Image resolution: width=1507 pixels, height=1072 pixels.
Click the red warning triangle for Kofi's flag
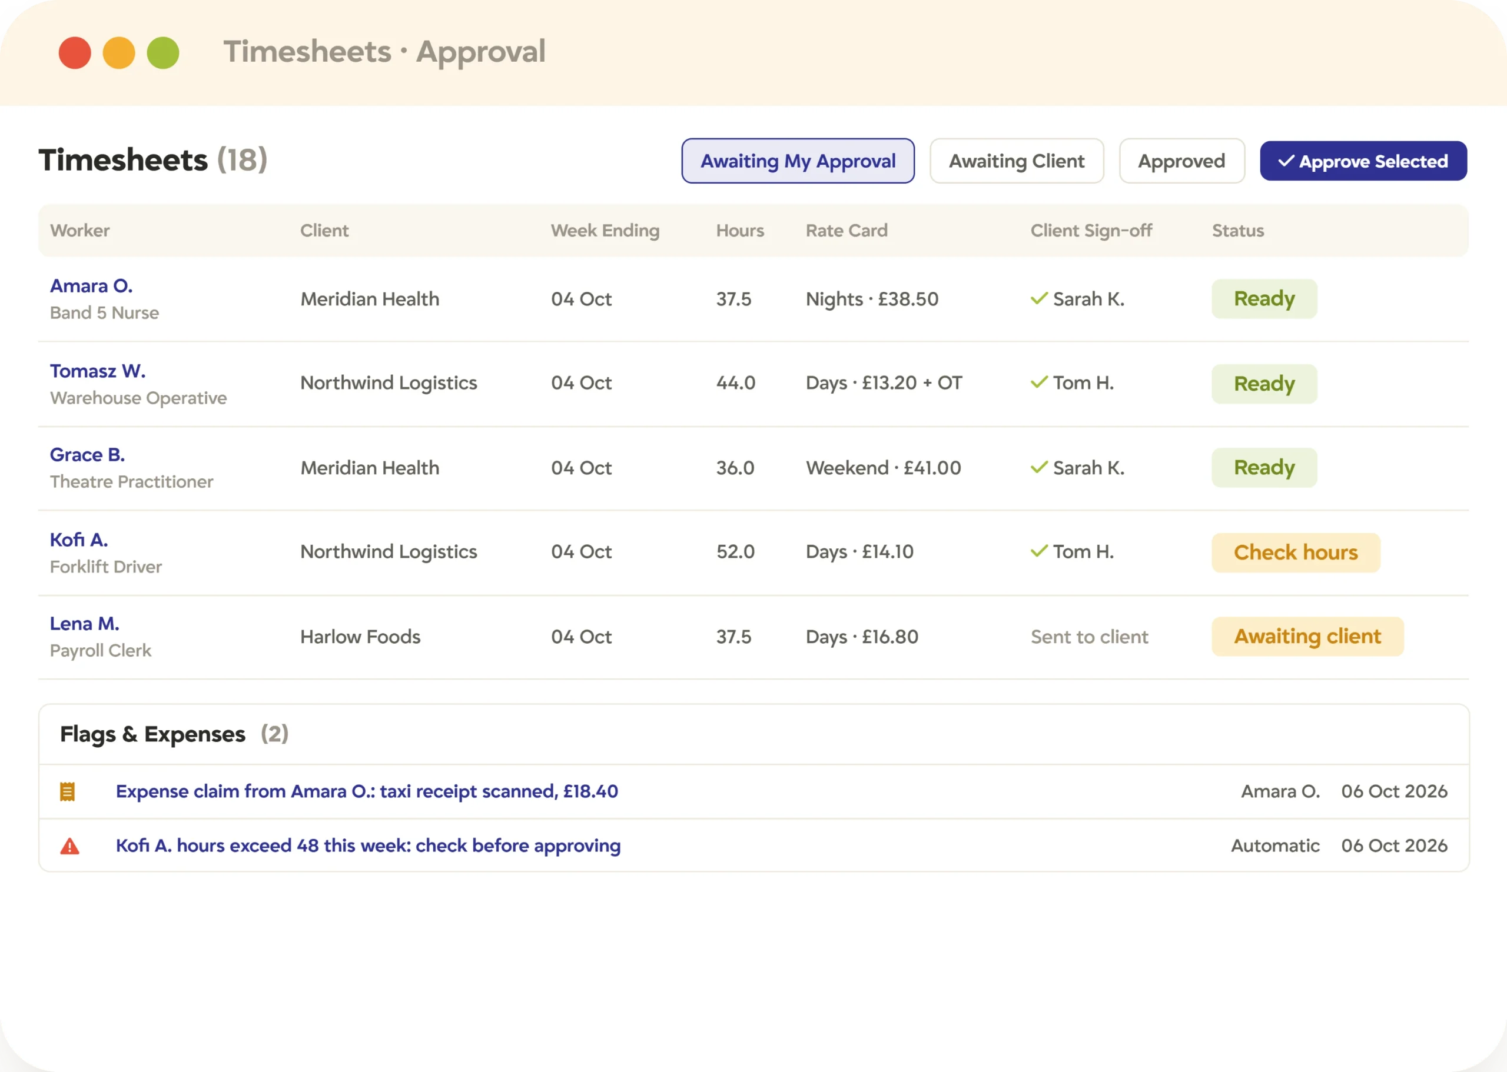[x=69, y=845]
